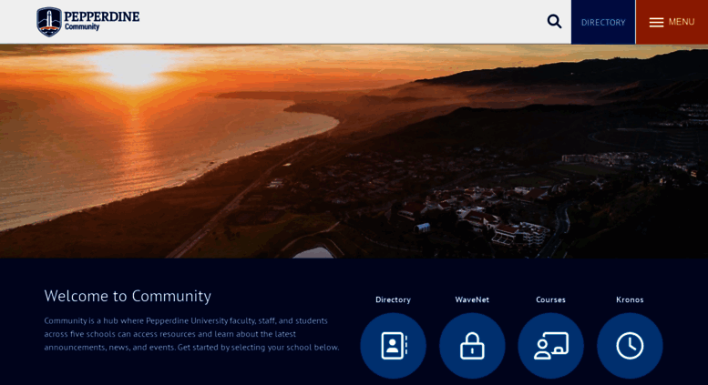Open the Kronos clock icon
This screenshot has height=385, width=708.
pyautogui.click(x=630, y=346)
